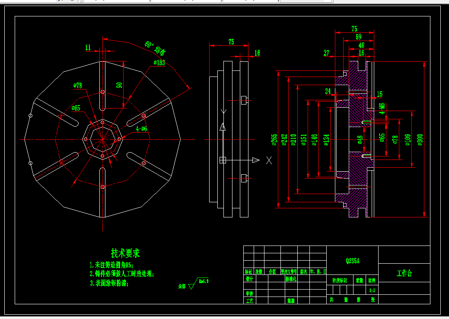Select the 批准 title block cell
Screen dimensions: 449x319
pos(291,301)
